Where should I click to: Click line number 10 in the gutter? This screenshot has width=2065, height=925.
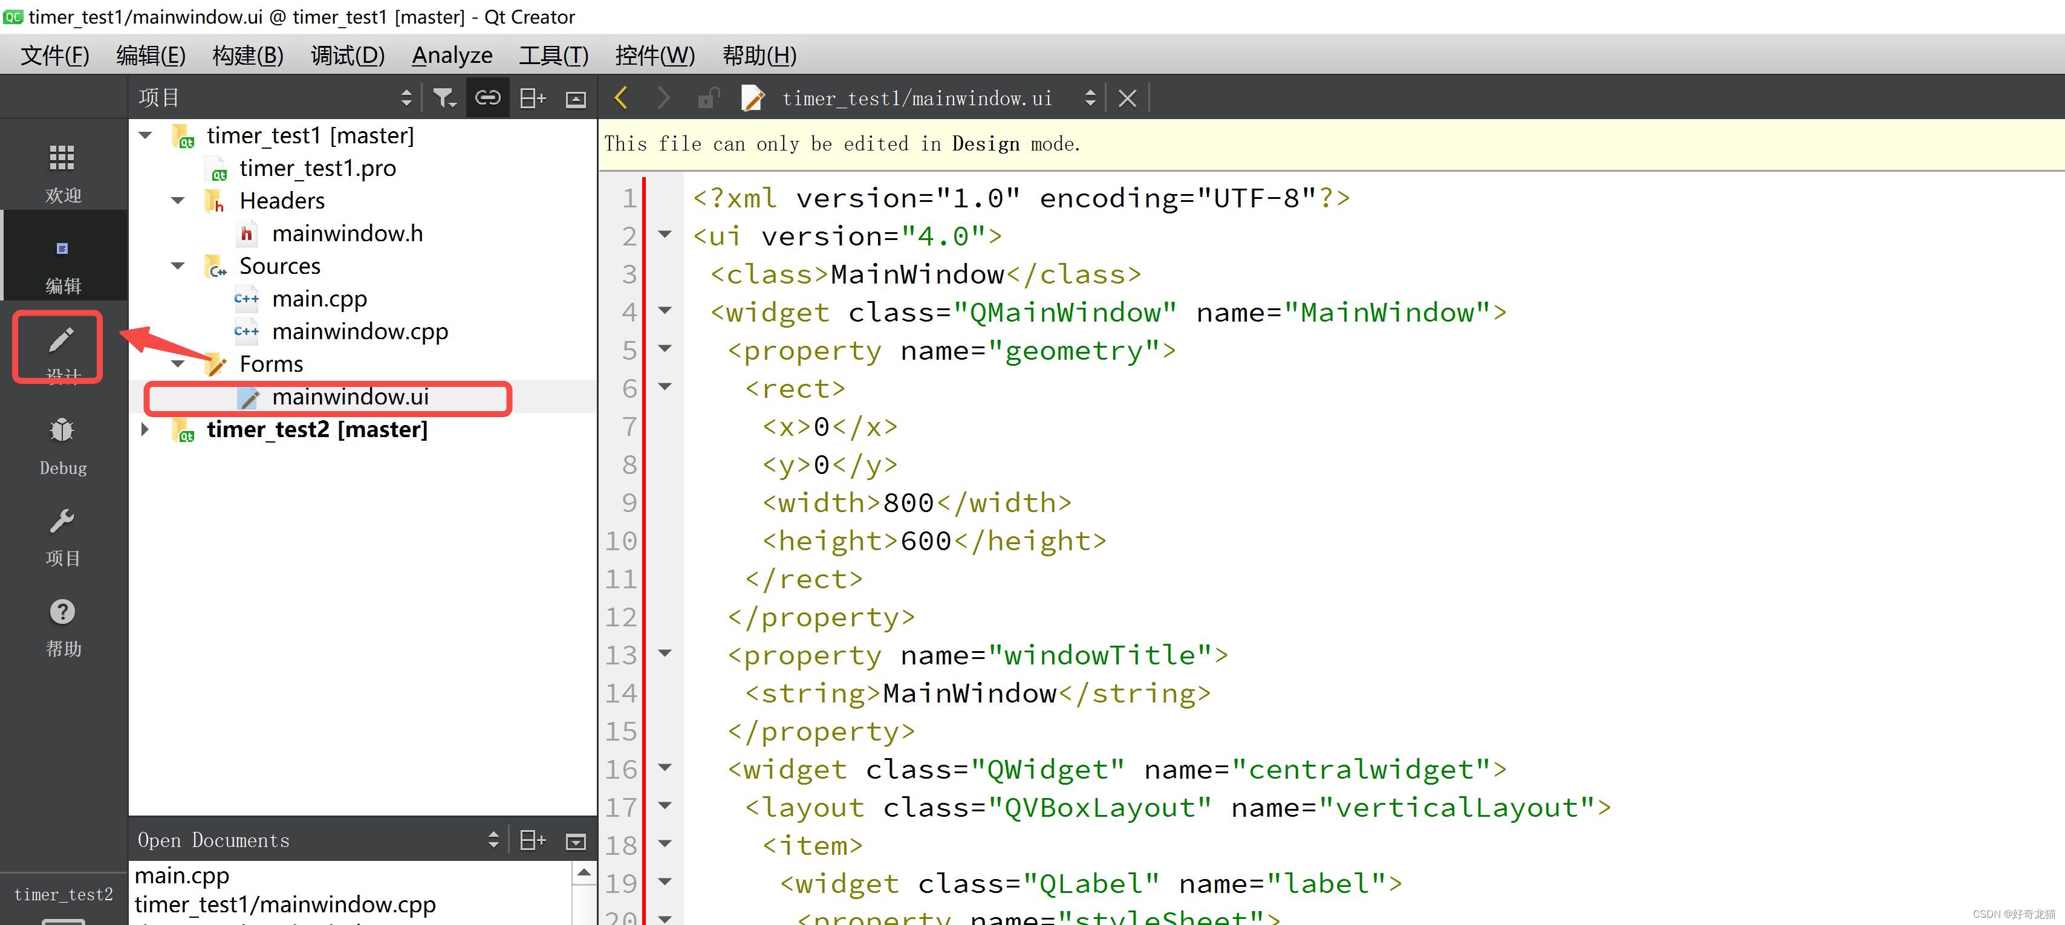click(620, 540)
